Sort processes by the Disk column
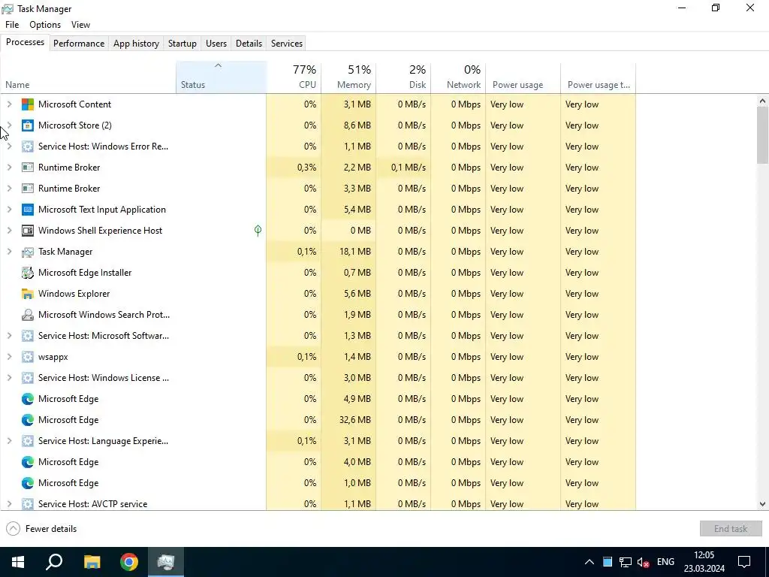769x577 pixels. click(x=403, y=77)
